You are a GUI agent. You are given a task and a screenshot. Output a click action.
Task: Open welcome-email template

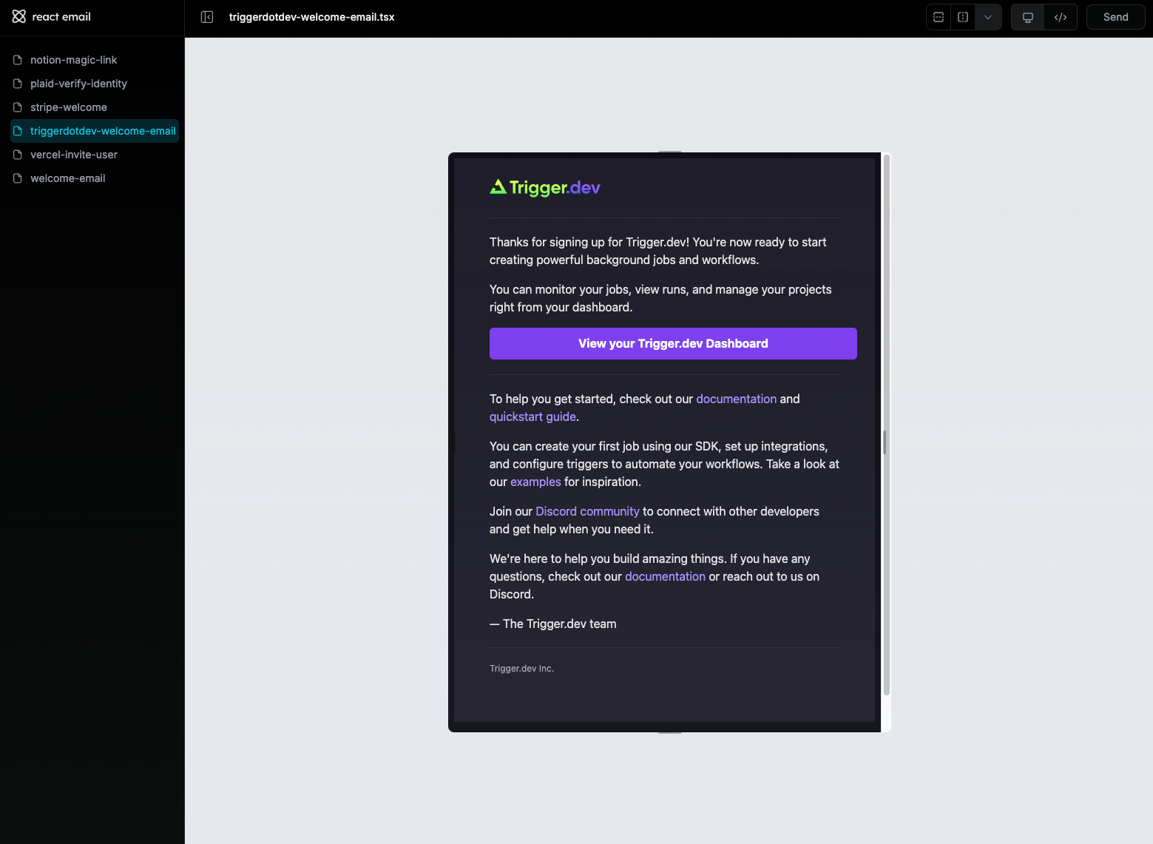tap(68, 178)
